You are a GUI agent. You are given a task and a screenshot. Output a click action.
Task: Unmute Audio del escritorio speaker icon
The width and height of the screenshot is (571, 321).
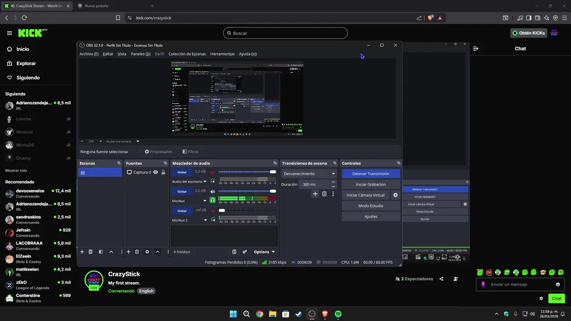(x=213, y=172)
